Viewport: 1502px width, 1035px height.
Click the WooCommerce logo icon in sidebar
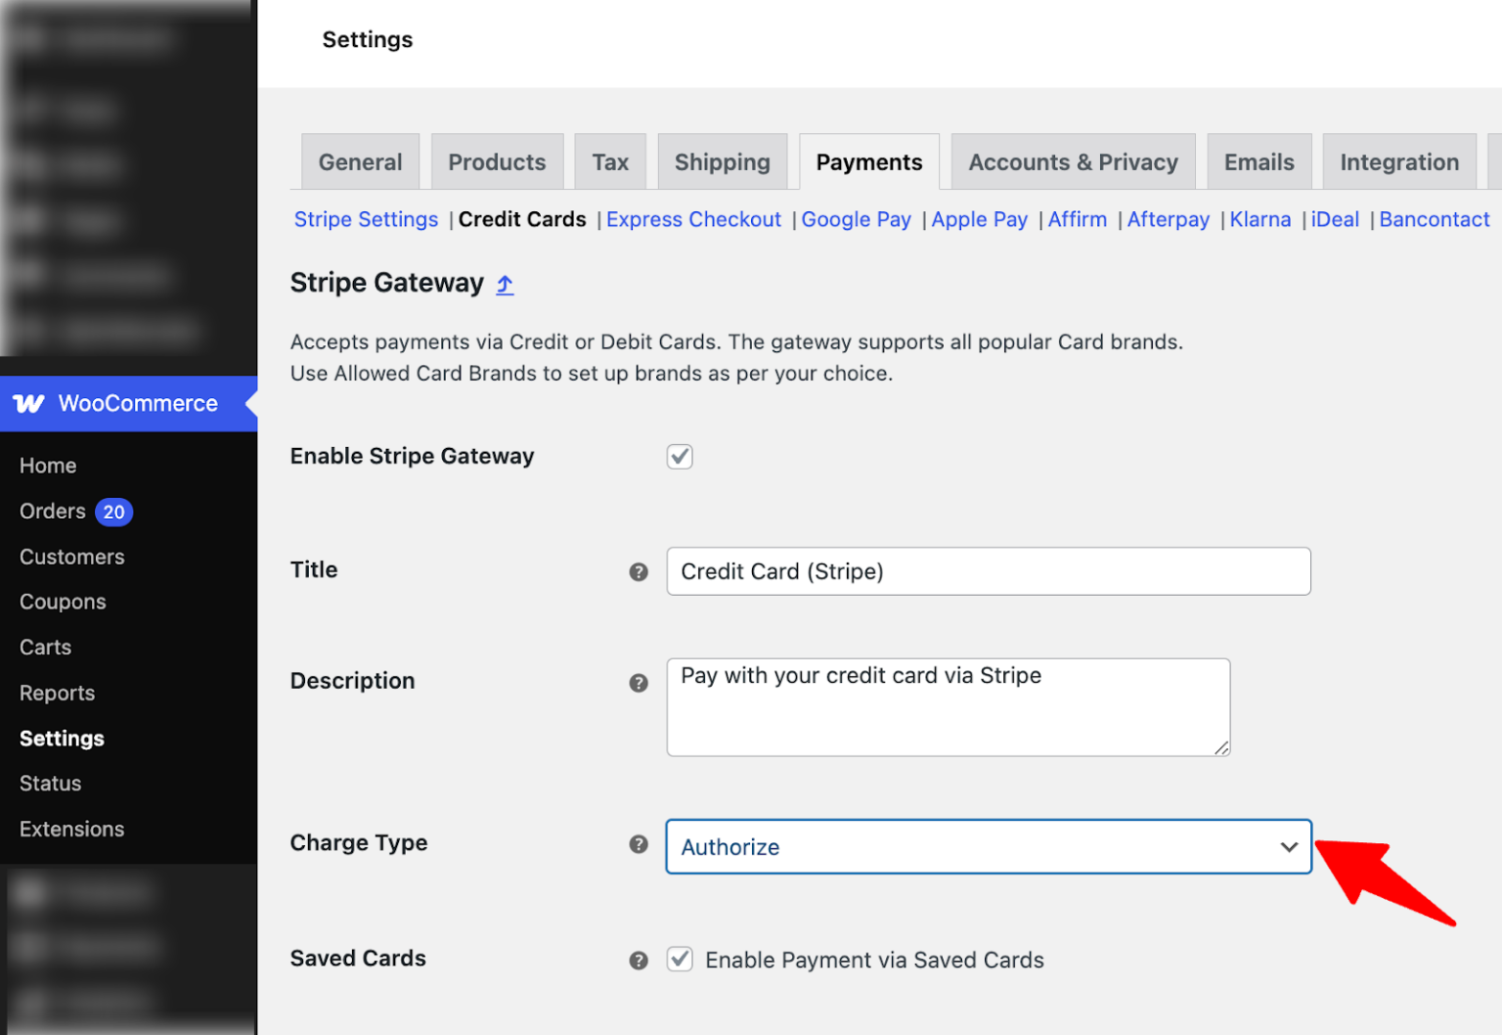pyautogui.click(x=28, y=403)
